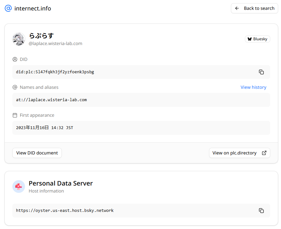The image size is (281, 229).
Task: Copy the DID using the copy icon
Action: [261, 72]
